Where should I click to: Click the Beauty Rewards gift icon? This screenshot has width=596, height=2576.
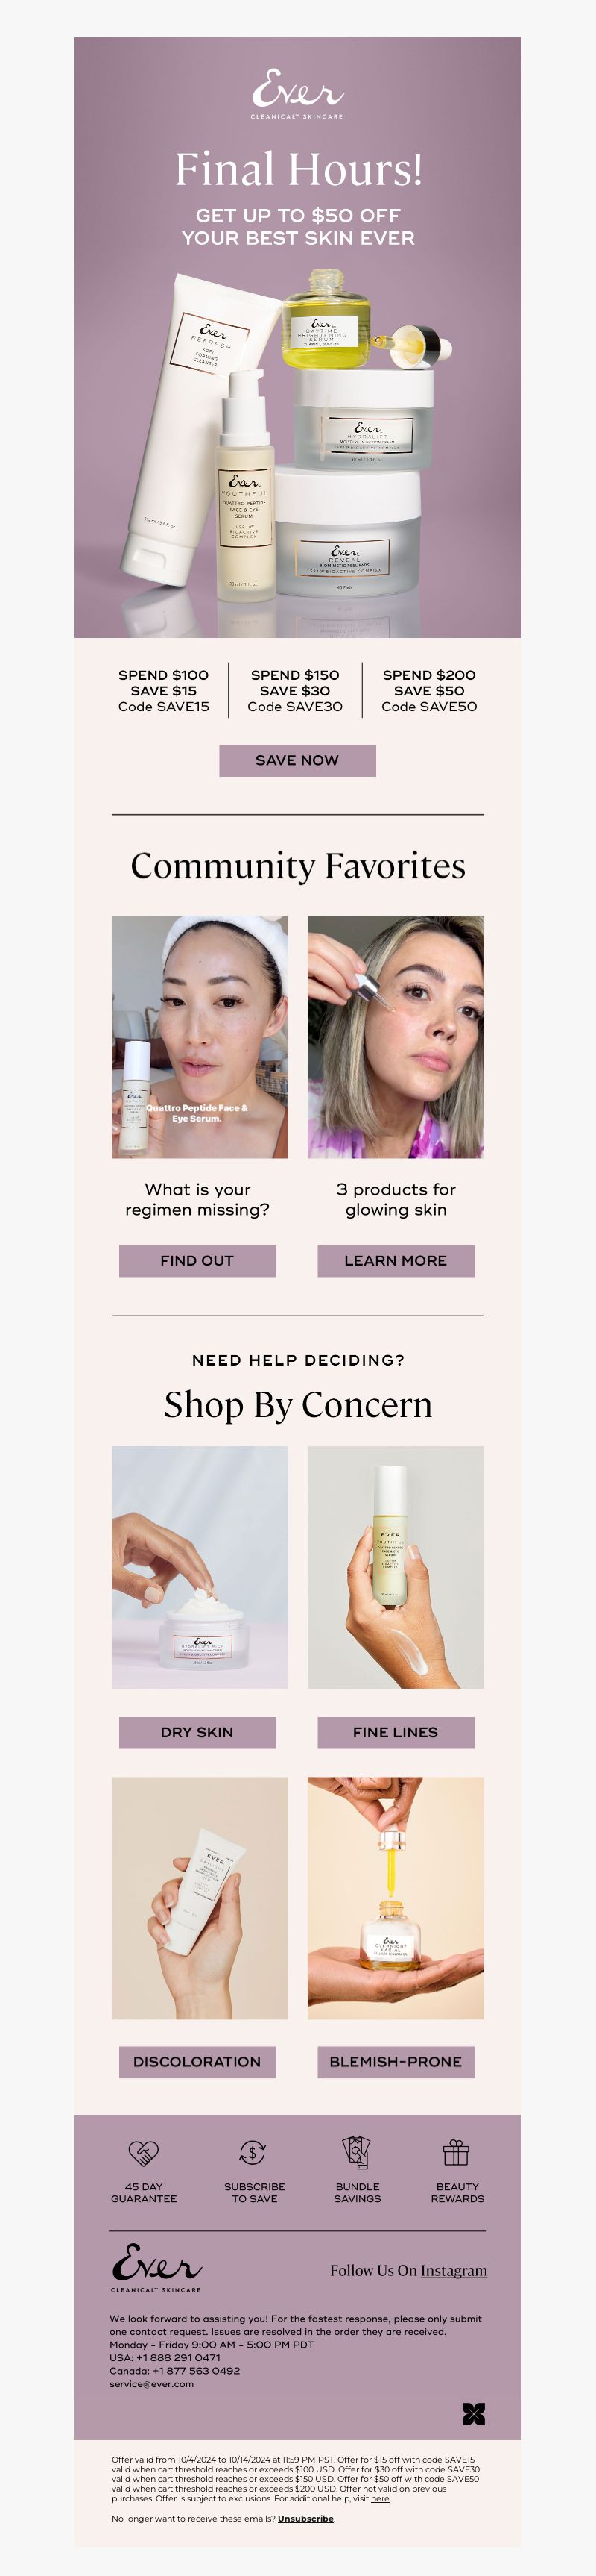[x=456, y=2152]
